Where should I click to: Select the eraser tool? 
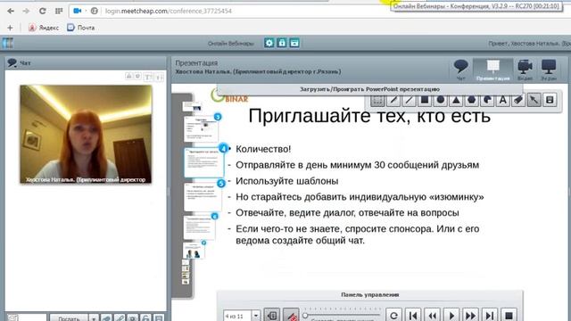[x=518, y=100]
